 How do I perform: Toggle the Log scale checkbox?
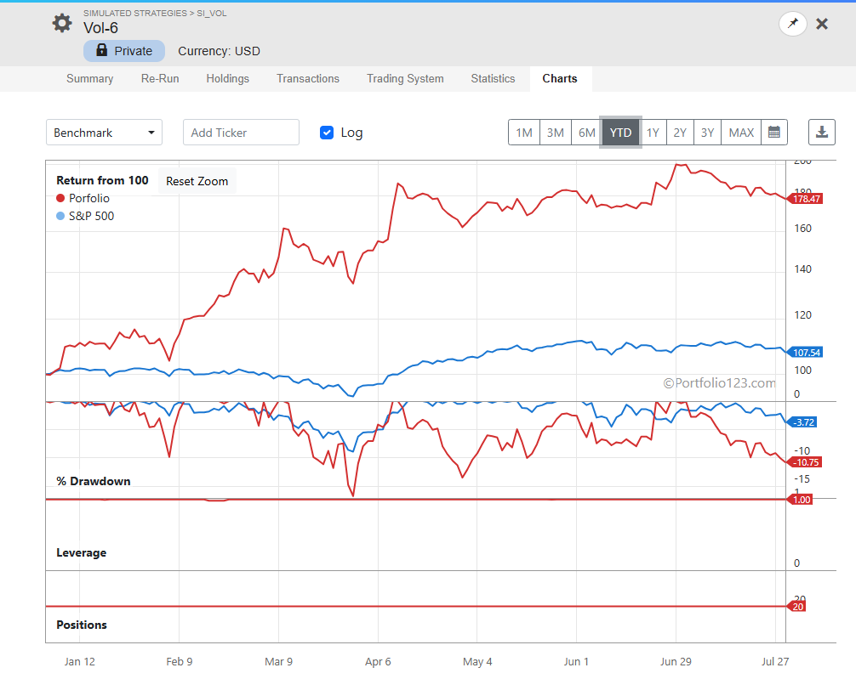pyautogui.click(x=327, y=133)
